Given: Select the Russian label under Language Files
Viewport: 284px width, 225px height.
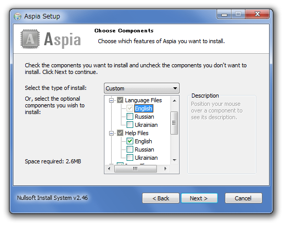Looking at the screenshot, I should click(145, 117).
